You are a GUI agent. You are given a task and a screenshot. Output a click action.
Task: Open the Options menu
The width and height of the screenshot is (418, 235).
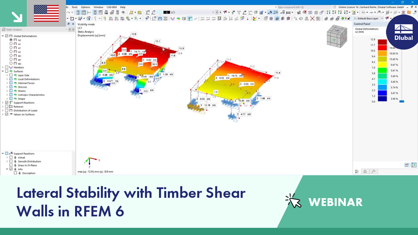(86, 7)
